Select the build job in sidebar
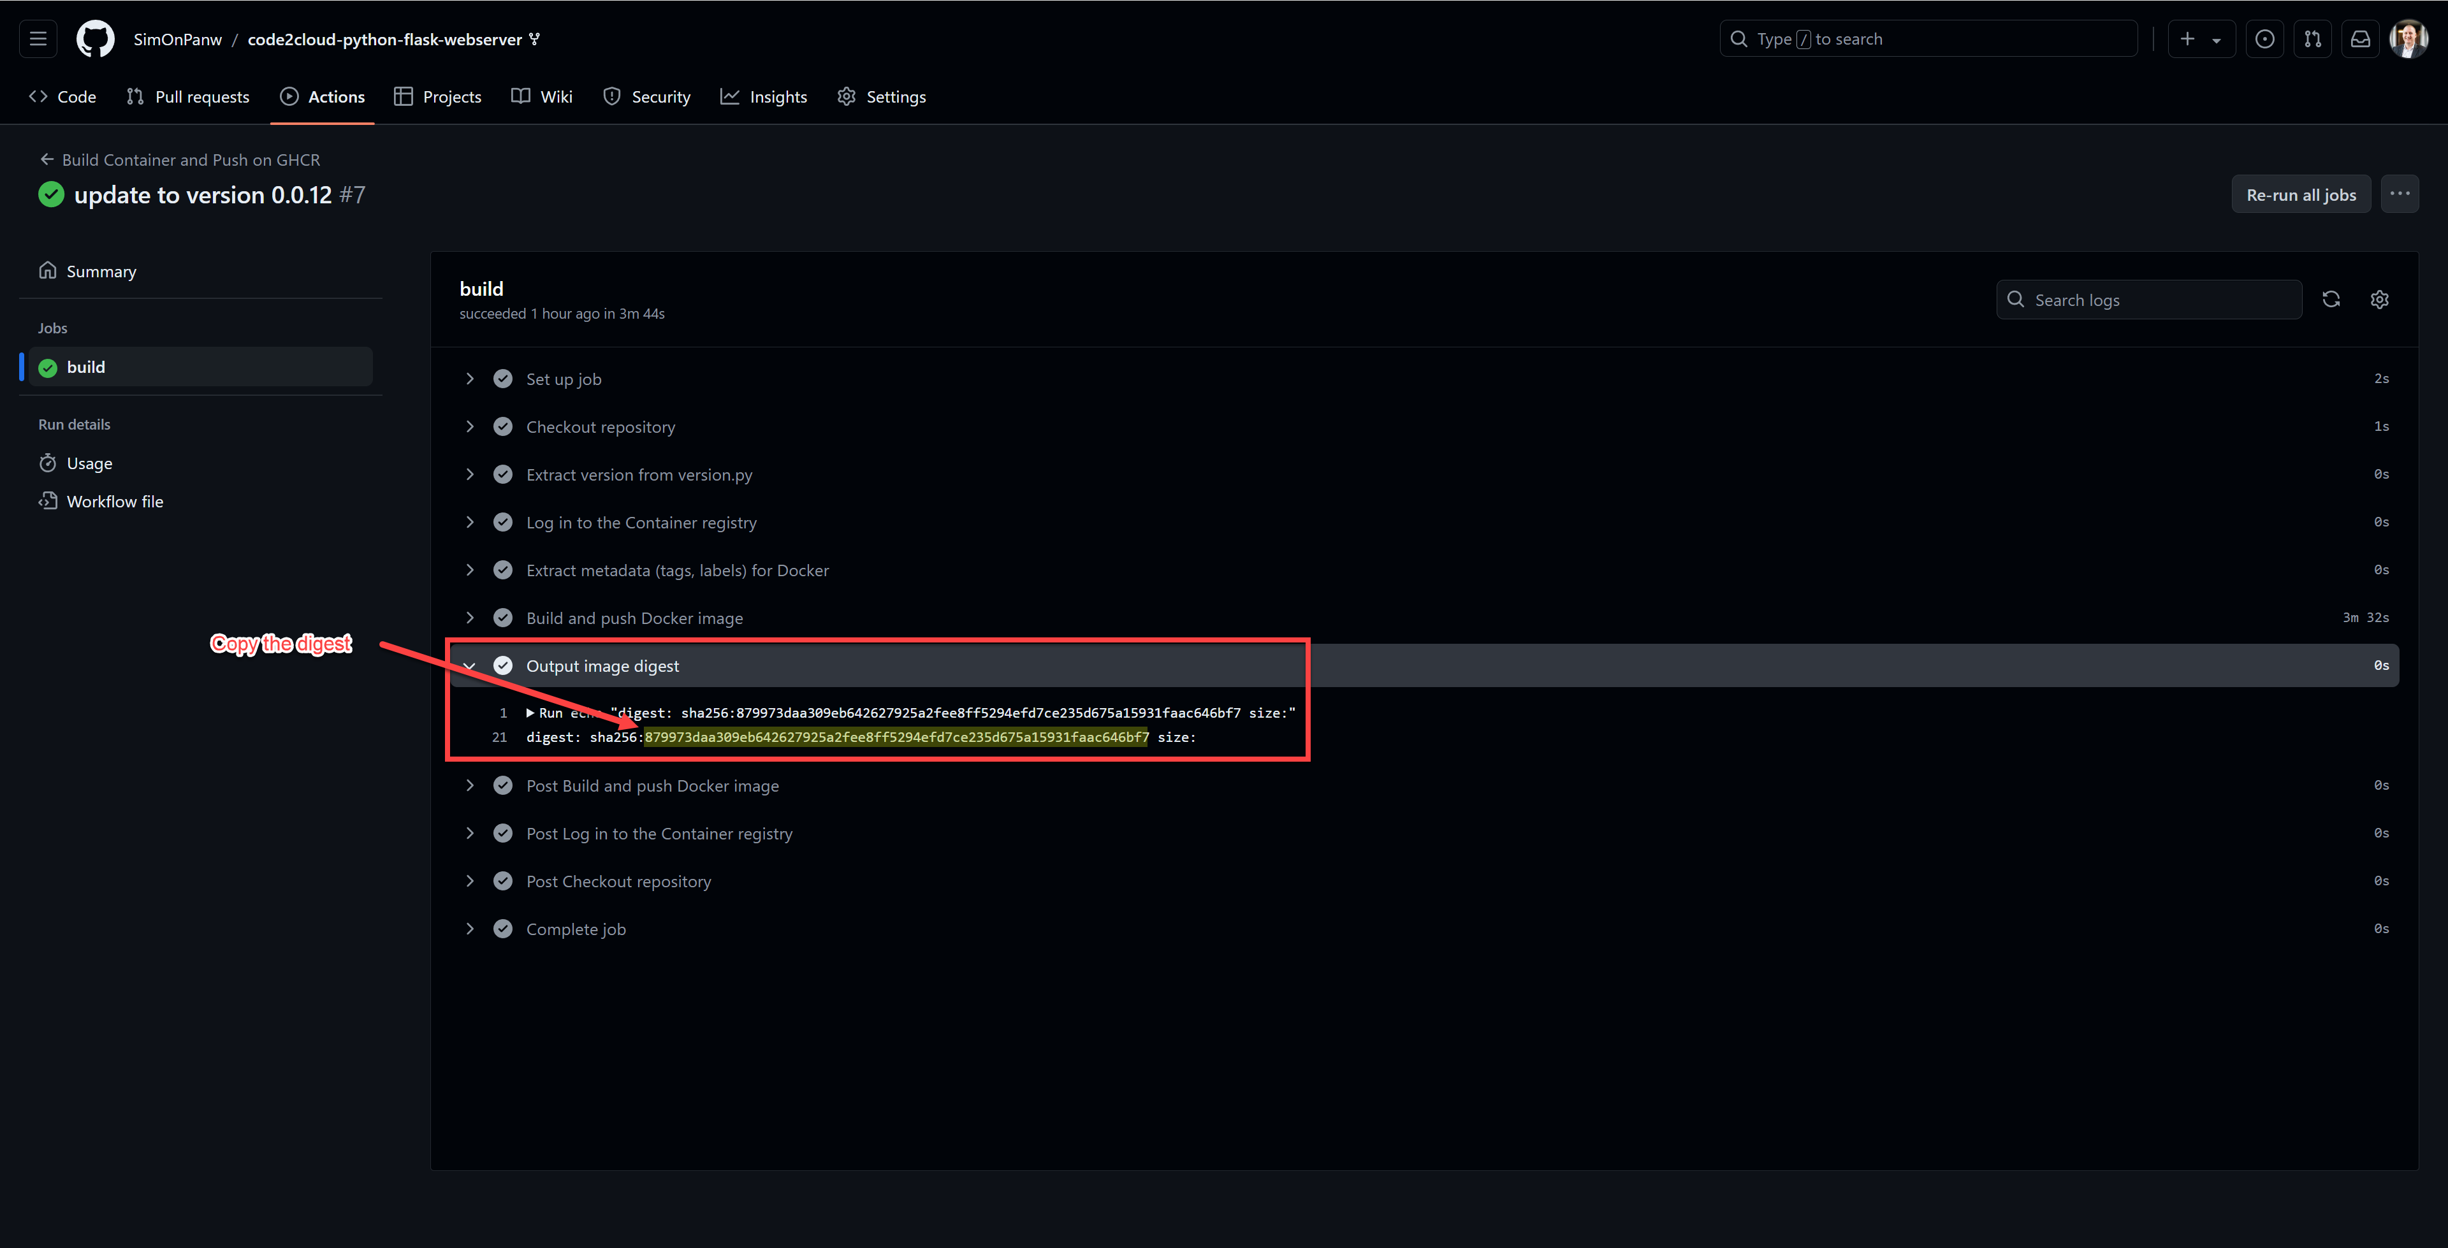2448x1248 pixels. [201, 367]
